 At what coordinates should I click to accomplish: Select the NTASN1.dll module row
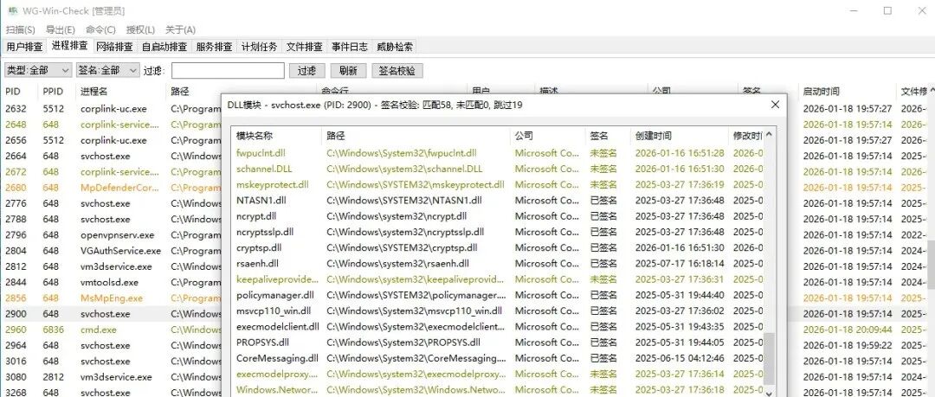pos(499,201)
